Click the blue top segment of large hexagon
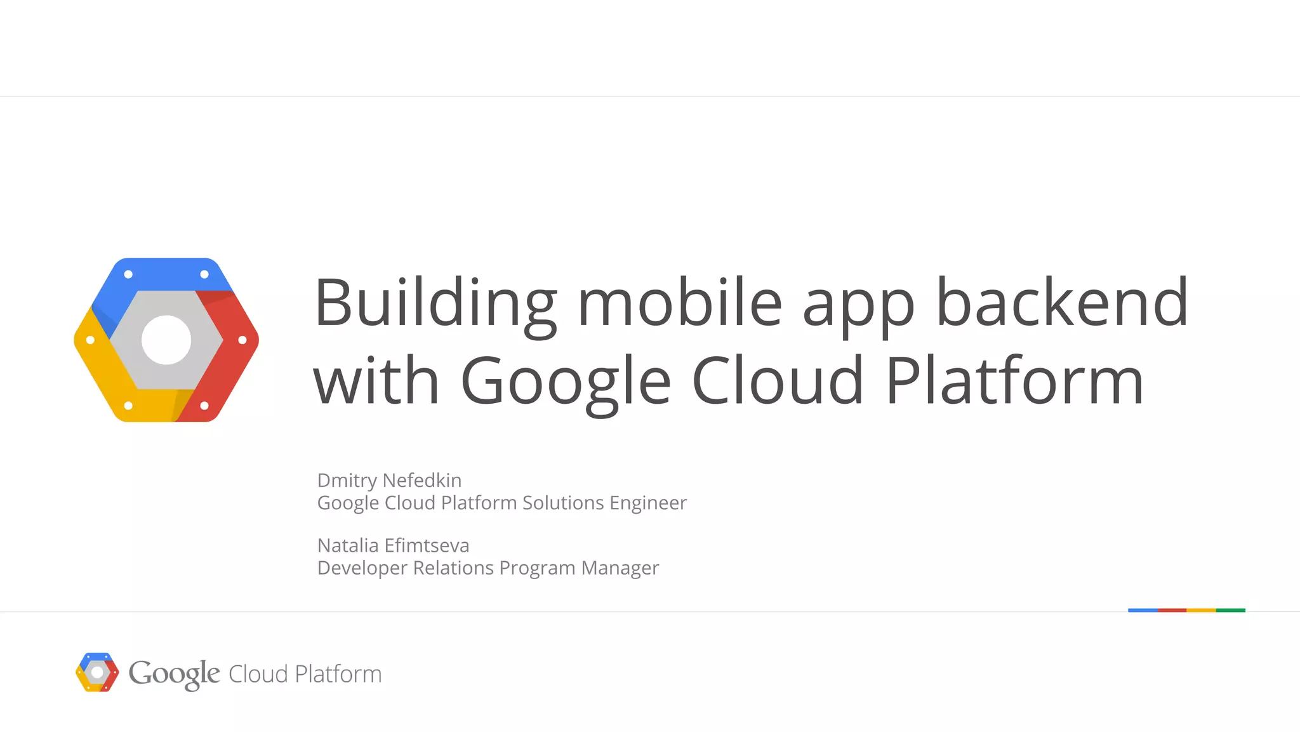Image resolution: width=1300 pixels, height=732 pixels. click(166, 274)
